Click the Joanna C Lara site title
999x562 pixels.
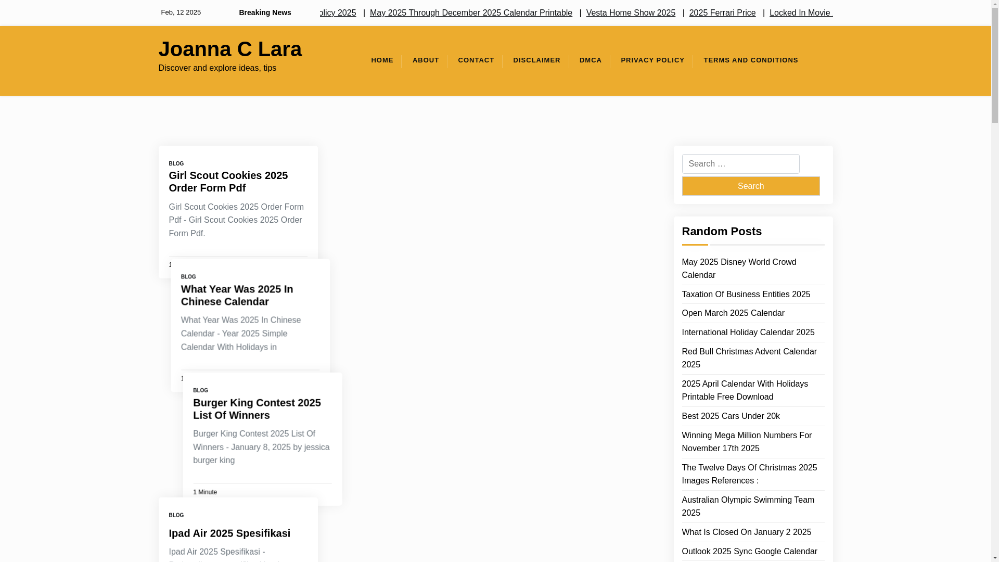230,49
